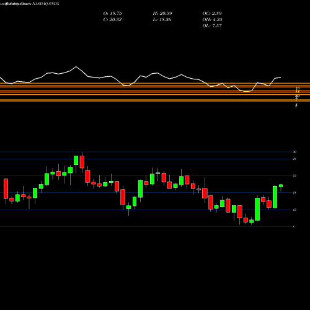Click the tall green candle before the latest one
The width and height of the screenshot is (310, 310).
coord(275,197)
